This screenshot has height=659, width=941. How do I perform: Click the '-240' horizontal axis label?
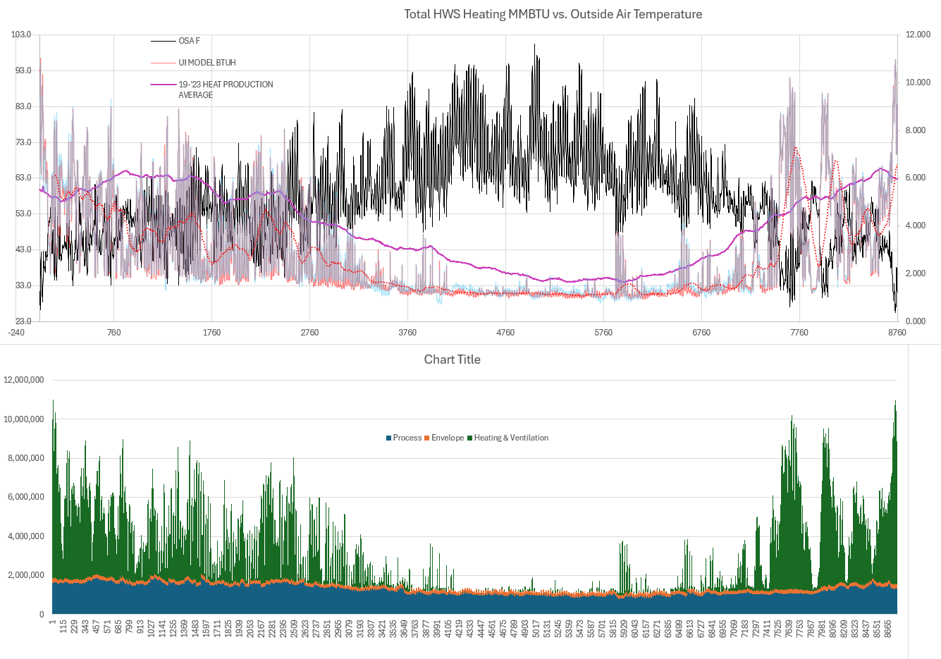pyautogui.click(x=16, y=333)
